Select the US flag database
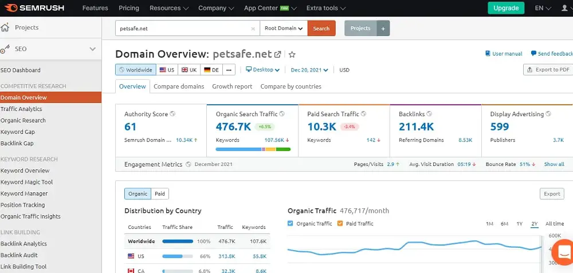573x273 pixels. tap(167, 70)
